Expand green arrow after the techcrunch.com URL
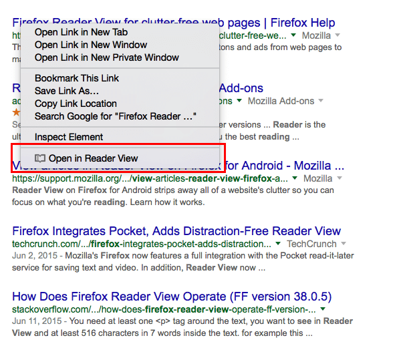Image resolution: width=393 pixels, height=348 pixels. (278, 244)
